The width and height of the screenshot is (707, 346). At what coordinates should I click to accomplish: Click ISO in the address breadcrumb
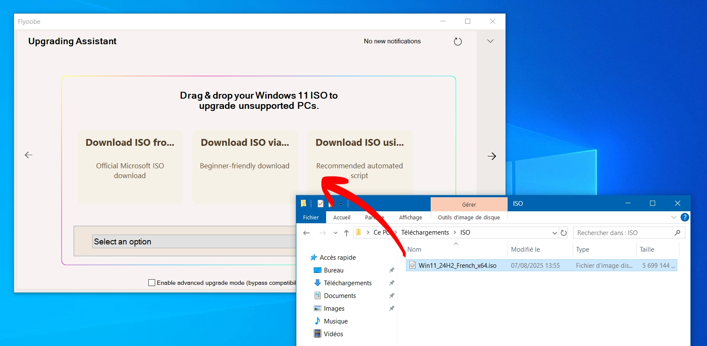point(465,233)
